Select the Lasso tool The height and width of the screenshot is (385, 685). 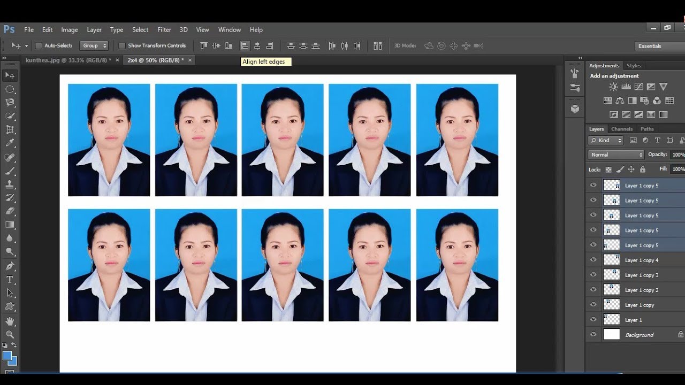tap(10, 102)
